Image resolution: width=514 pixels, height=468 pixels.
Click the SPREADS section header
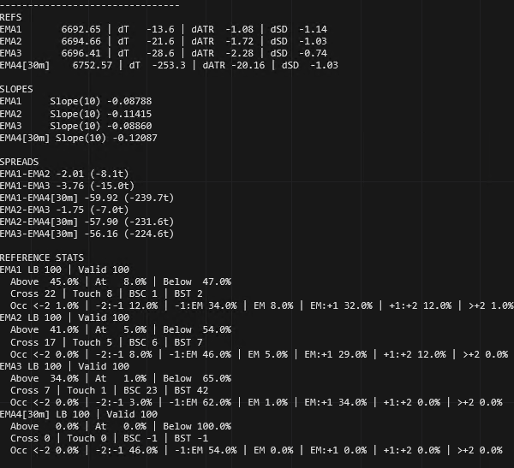coord(20,162)
